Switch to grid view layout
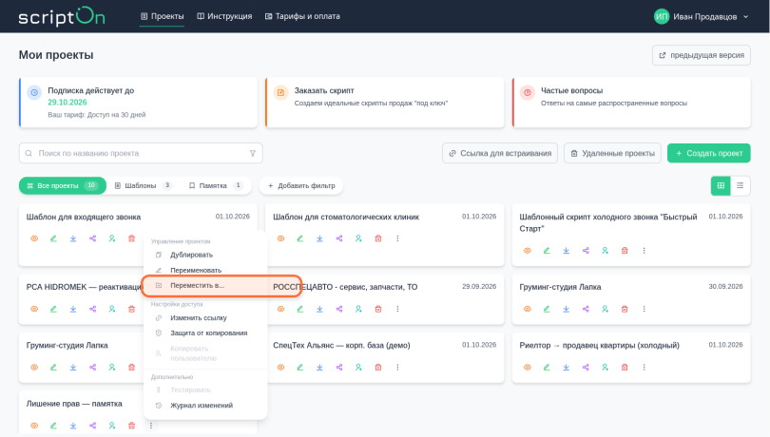The image size is (770, 437). [721, 185]
